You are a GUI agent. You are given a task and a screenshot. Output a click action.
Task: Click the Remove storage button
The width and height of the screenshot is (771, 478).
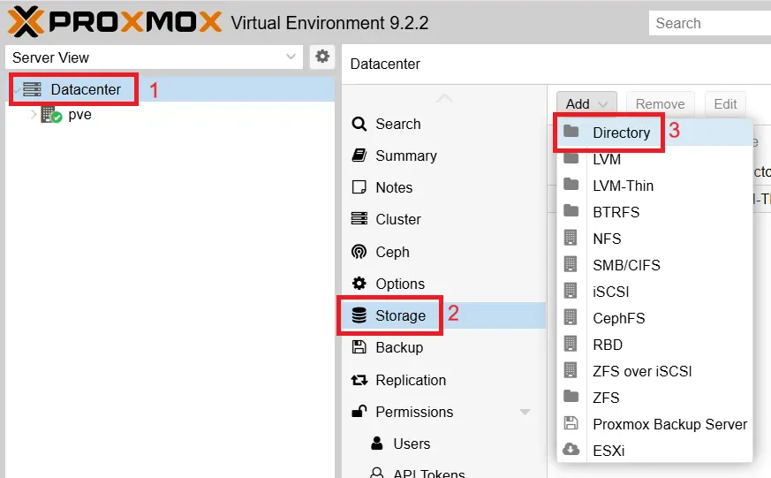pos(660,103)
